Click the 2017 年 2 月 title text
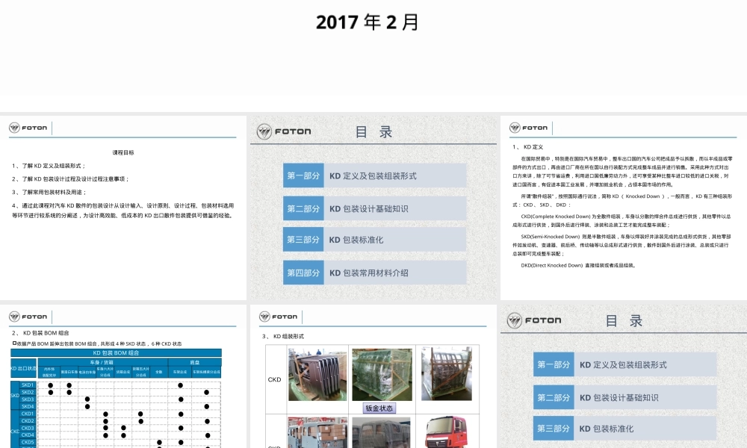The width and height of the screenshot is (747, 448). (368, 22)
